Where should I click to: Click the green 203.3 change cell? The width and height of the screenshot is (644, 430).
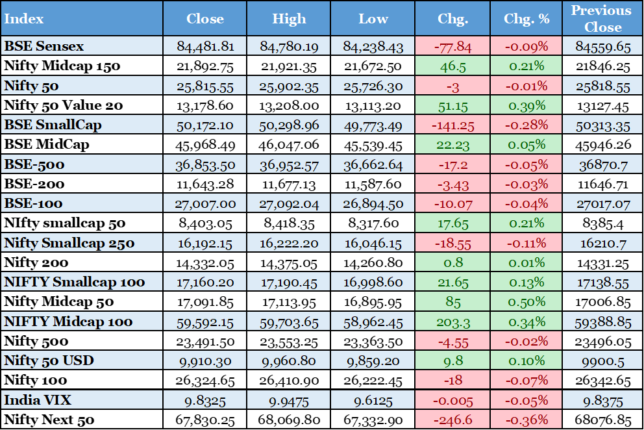[452, 322]
